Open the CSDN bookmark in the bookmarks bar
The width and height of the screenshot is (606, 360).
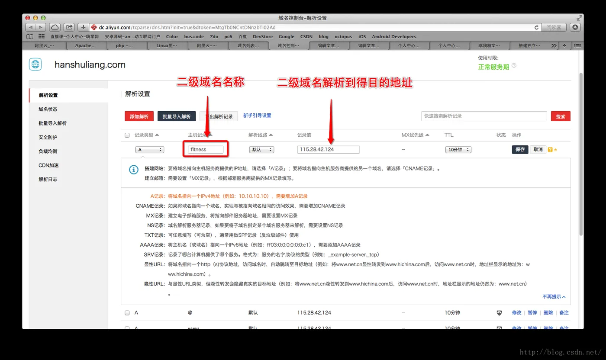pos(306,37)
